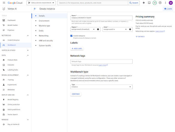Open the Workbench Type dropdown
The height and width of the screenshot is (132, 175).
point(101,87)
